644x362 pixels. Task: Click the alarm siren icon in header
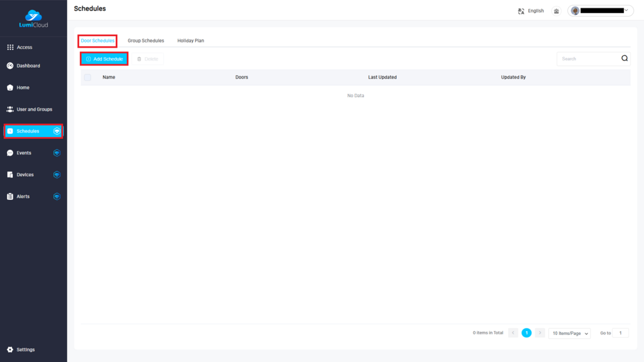pos(556,11)
